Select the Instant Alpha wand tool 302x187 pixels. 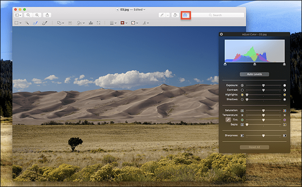pos(27,22)
